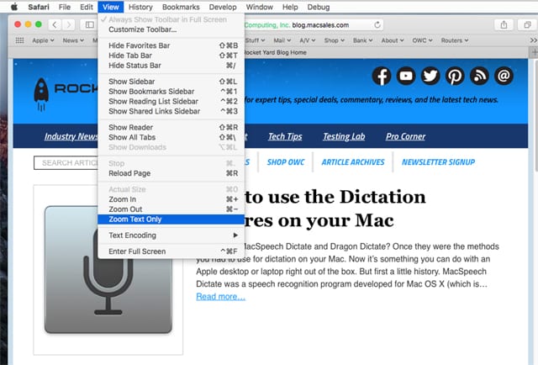Open the History menu
This screenshot has height=365, width=538.
coord(141,7)
